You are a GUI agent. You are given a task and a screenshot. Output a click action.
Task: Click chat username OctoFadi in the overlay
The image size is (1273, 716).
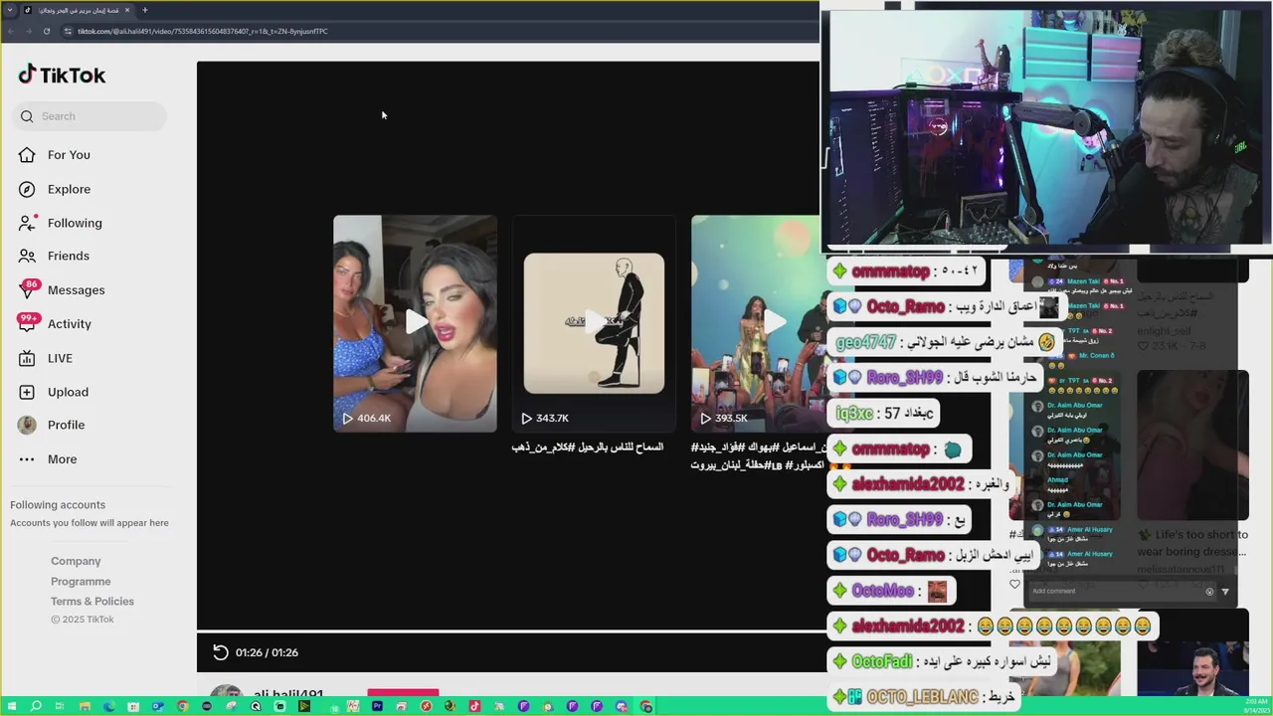881,661
